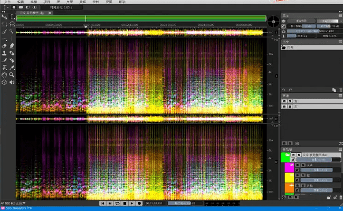Click the Stop button in the transport

(125, 203)
